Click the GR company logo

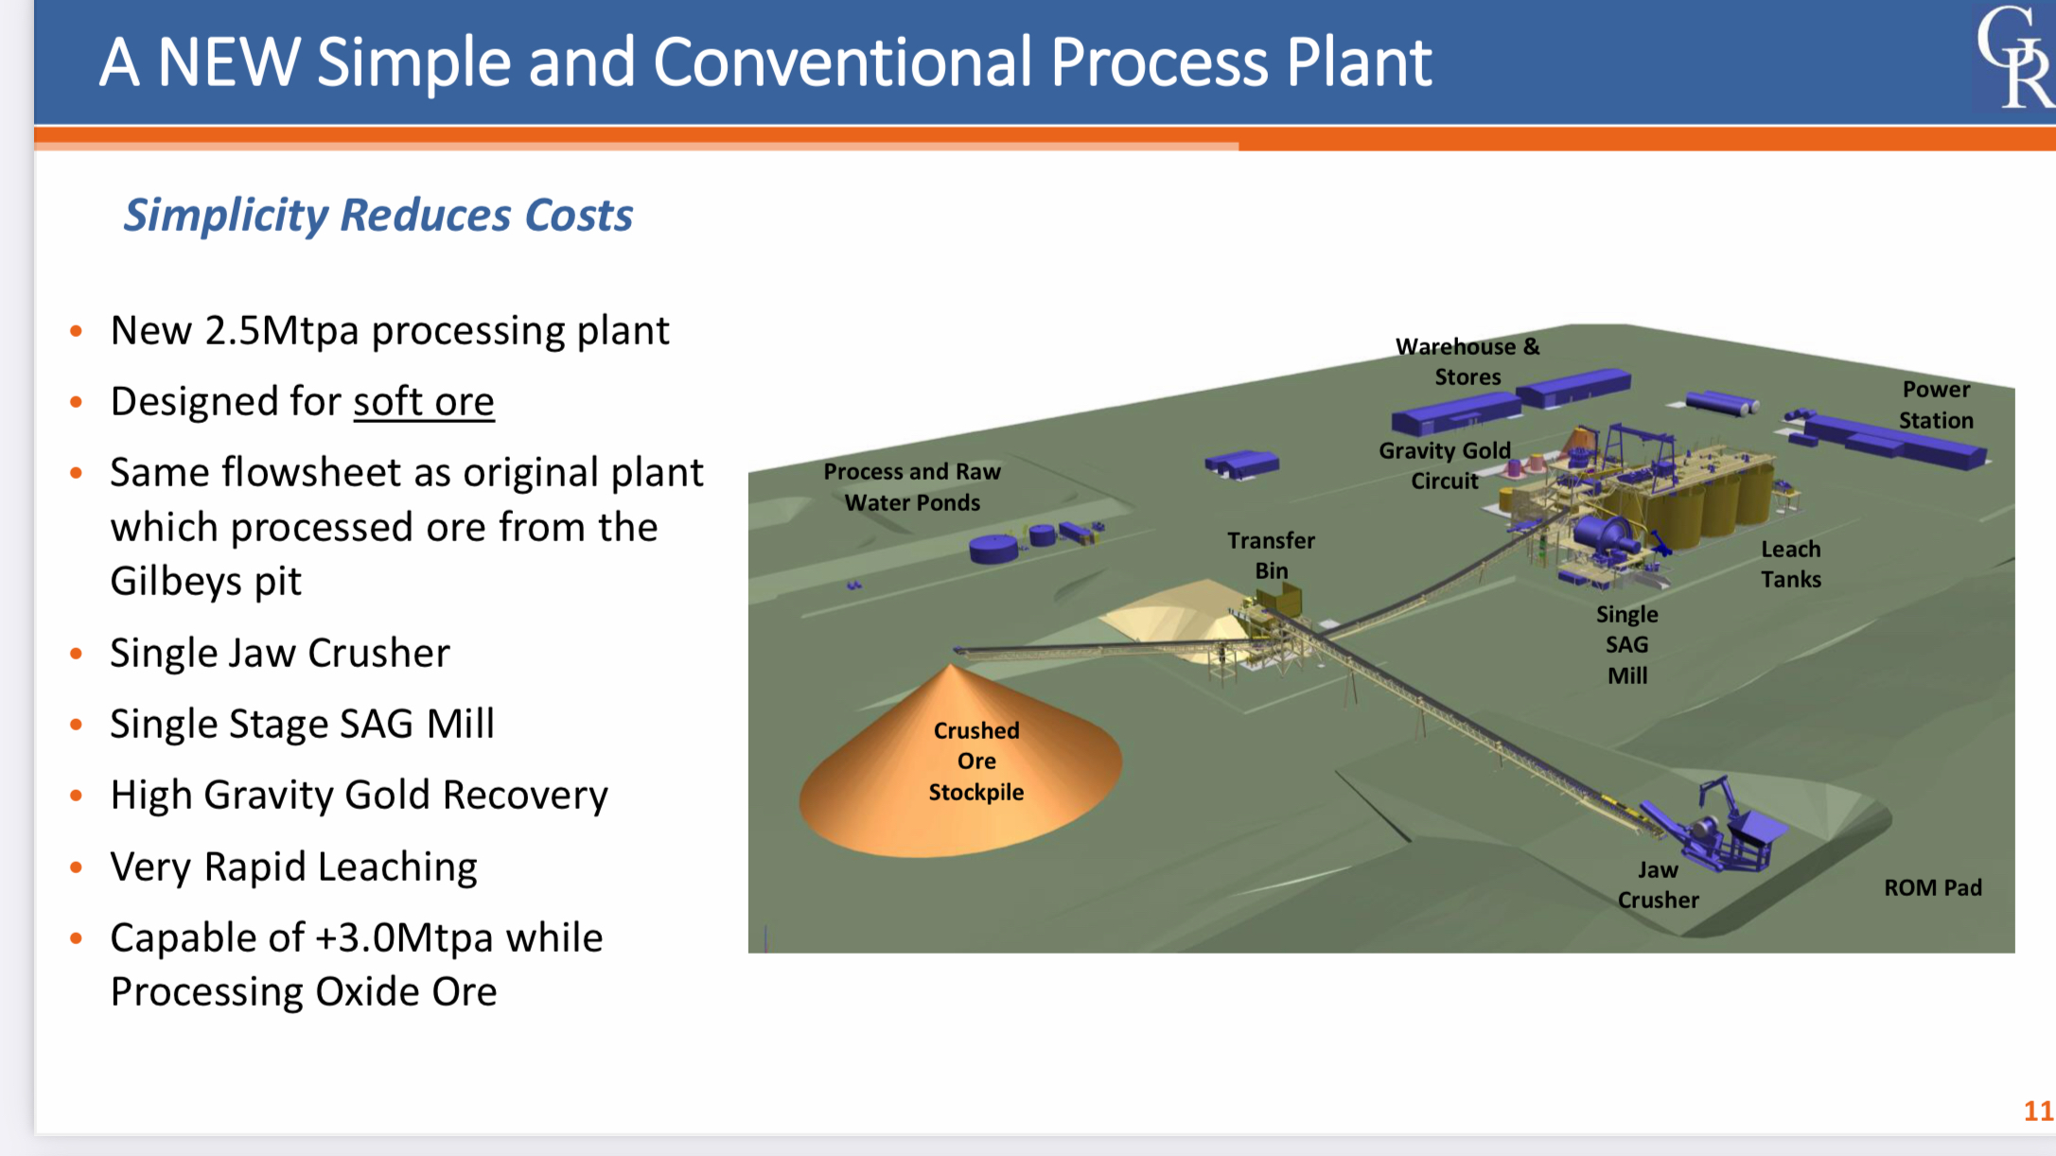(x=2015, y=57)
